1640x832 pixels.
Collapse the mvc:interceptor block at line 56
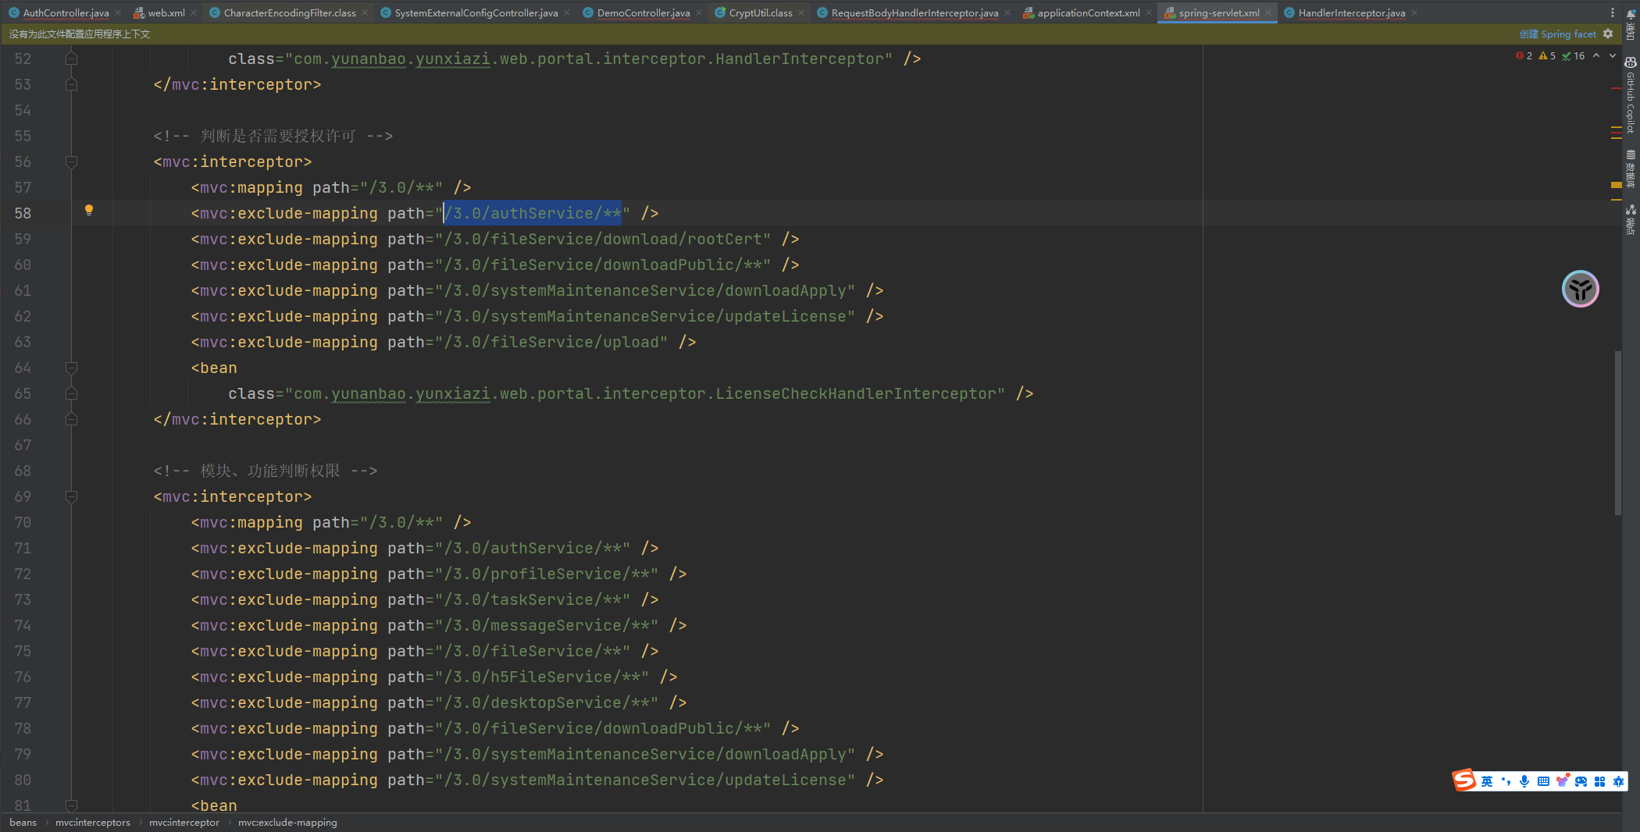(x=71, y=162)
